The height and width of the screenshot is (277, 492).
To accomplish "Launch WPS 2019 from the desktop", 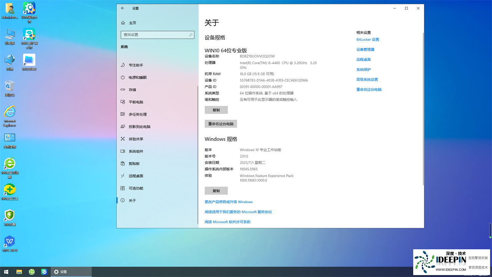I will click(10, 243).
